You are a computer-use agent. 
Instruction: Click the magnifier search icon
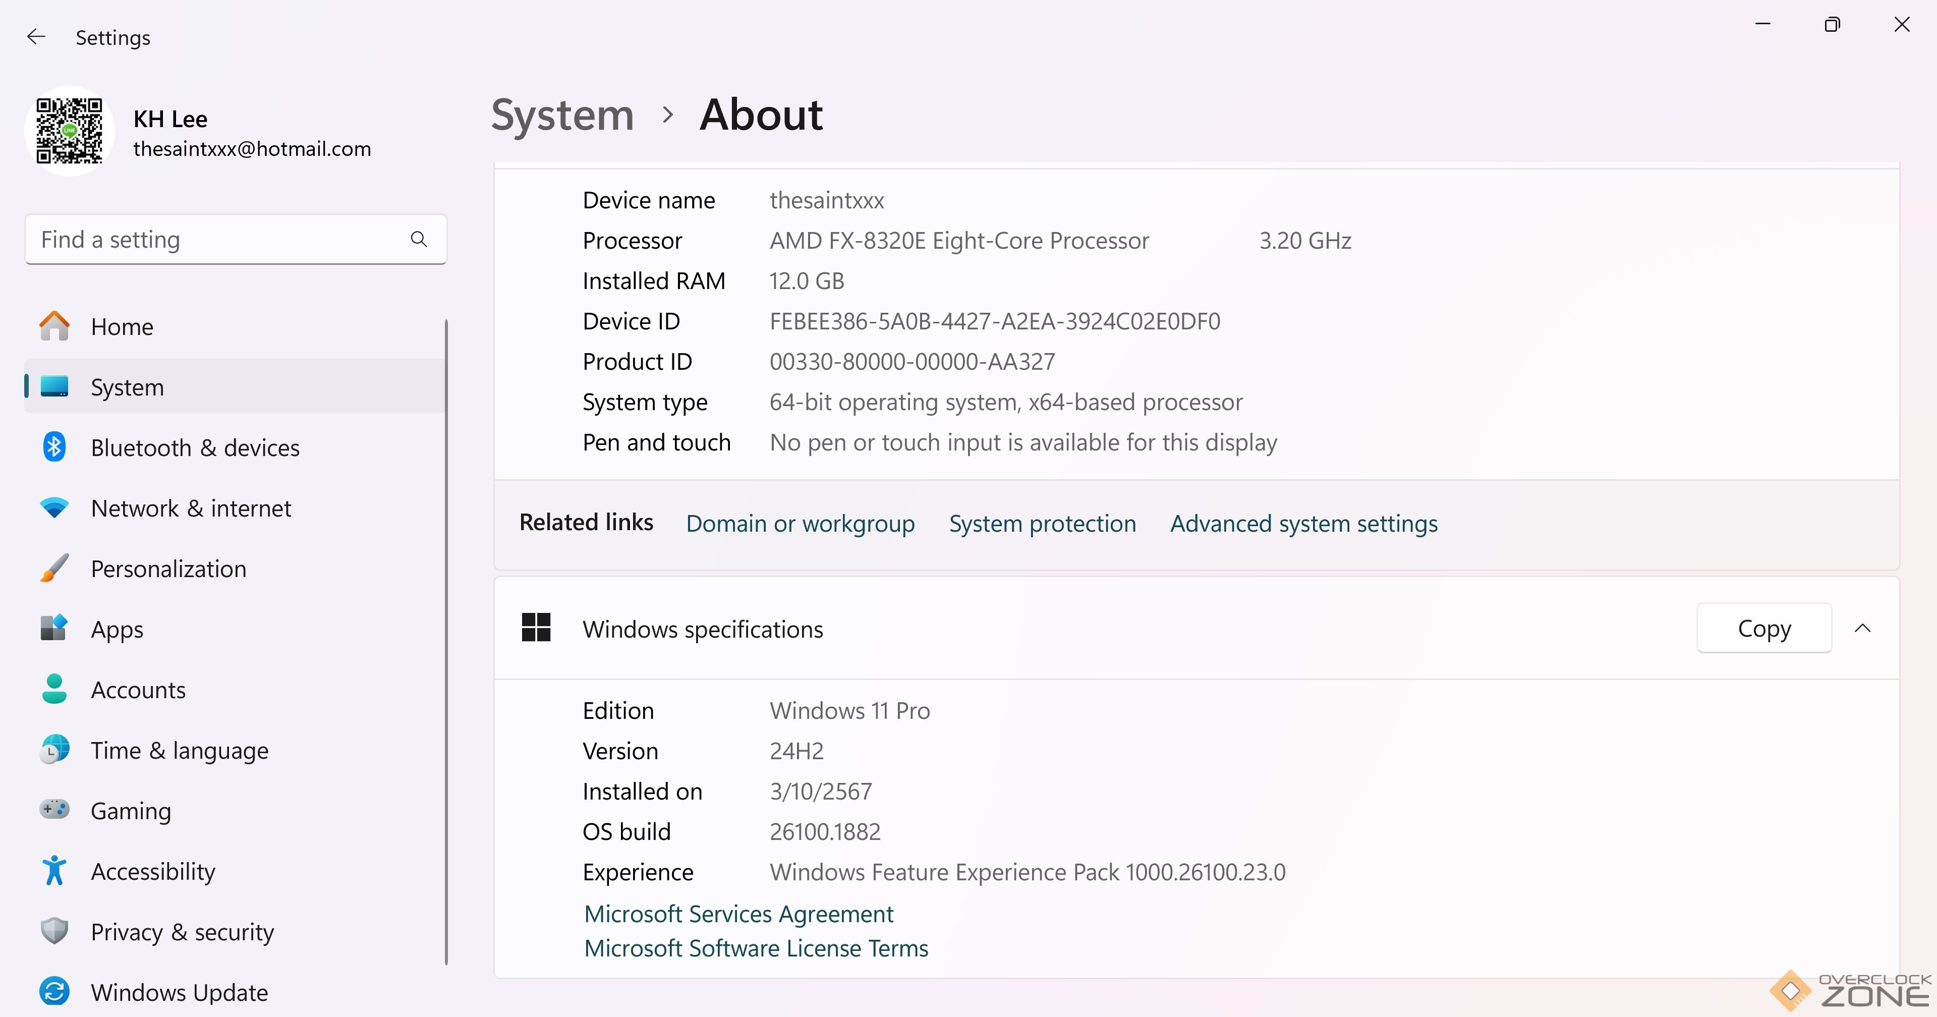click(419, 239)
